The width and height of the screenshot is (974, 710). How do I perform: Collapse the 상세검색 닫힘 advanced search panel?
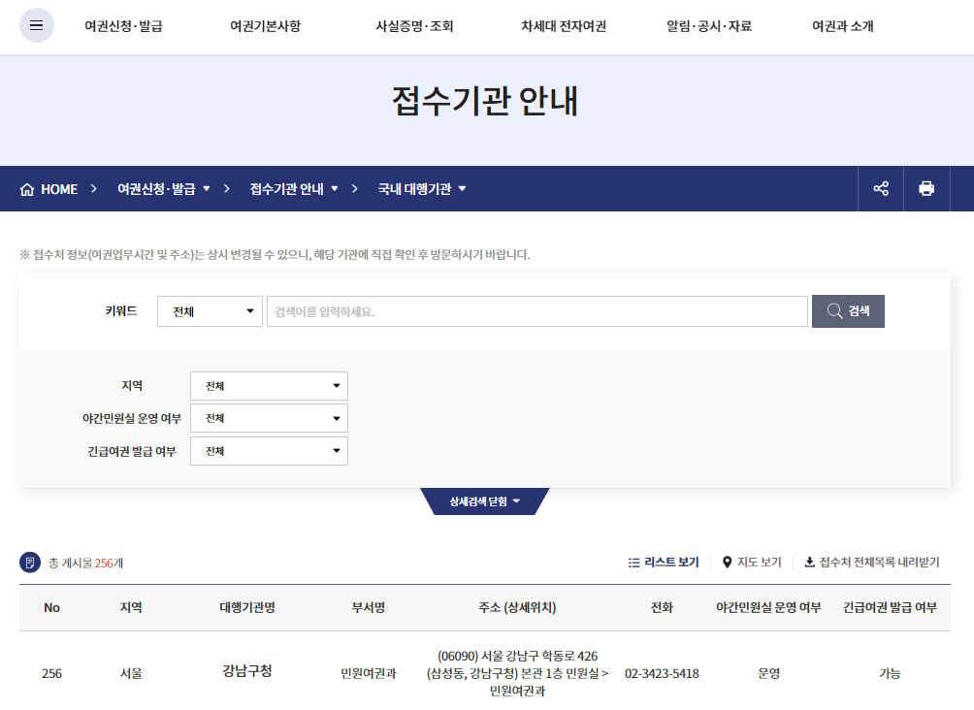coord(485,501)
